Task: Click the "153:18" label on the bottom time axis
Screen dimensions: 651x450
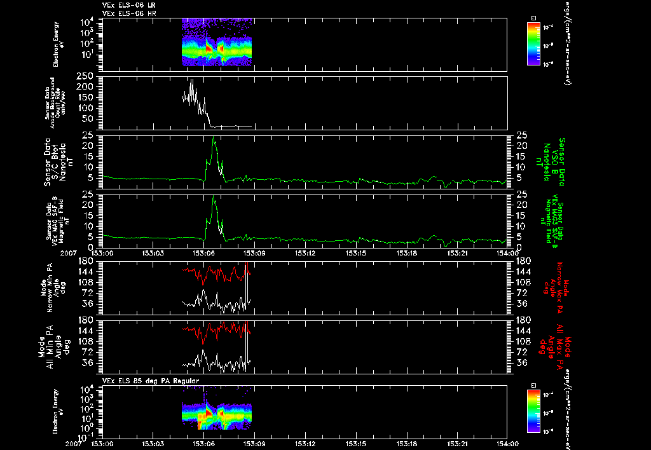Action: click(406, 444)
